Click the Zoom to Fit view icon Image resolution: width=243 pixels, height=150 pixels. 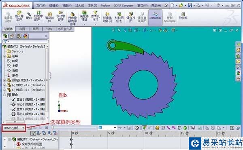[113, 30]
